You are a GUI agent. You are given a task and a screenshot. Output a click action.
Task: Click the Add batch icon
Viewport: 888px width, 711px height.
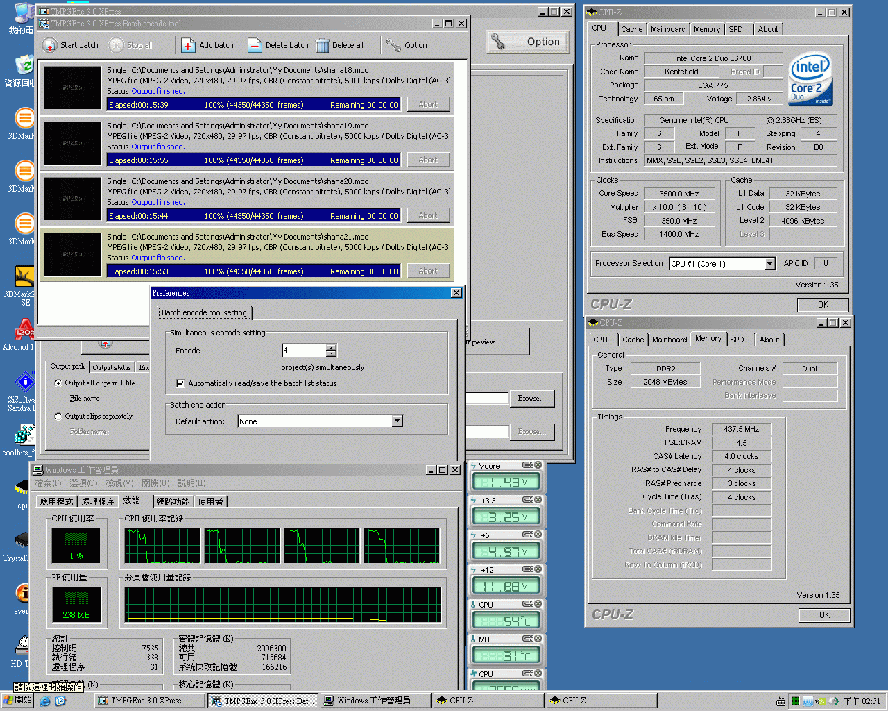click(x=188, y=45)
